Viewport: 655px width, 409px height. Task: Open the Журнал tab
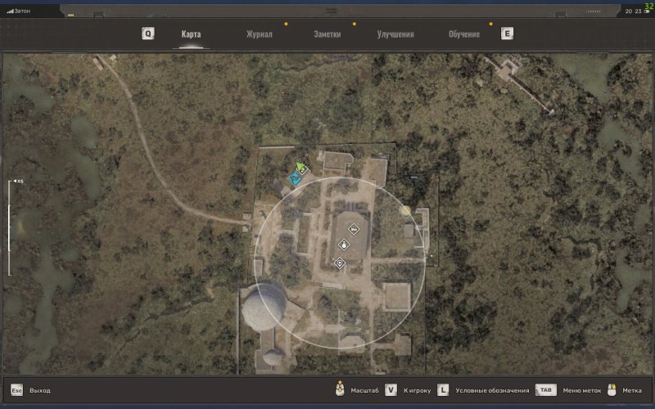coord(259,34)
